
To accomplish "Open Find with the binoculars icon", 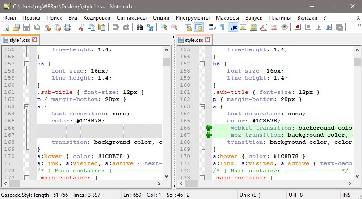I will click(139, 27).
